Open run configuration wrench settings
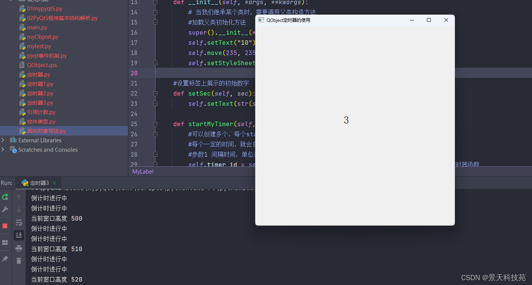The height and width of the screenshot is (285, 532). [x=5, y=209]
